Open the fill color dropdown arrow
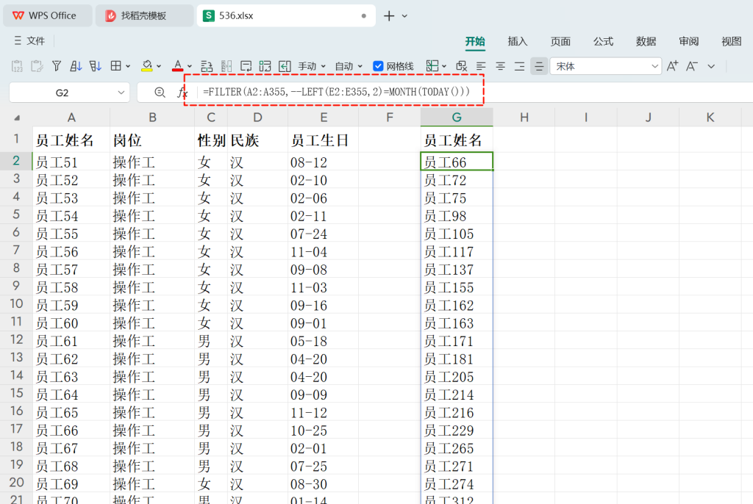Viewport: 753px width, 504px height. [159, 66]
